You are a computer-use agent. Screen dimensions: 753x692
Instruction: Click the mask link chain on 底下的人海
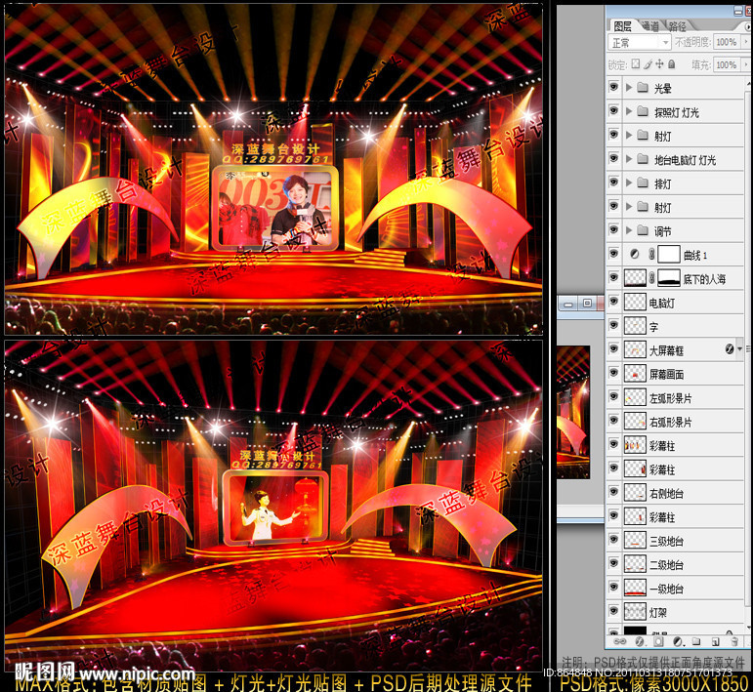pos(651,278)
